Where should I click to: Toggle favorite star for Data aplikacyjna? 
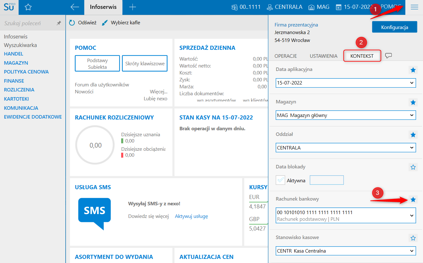[x=413, y=70]
